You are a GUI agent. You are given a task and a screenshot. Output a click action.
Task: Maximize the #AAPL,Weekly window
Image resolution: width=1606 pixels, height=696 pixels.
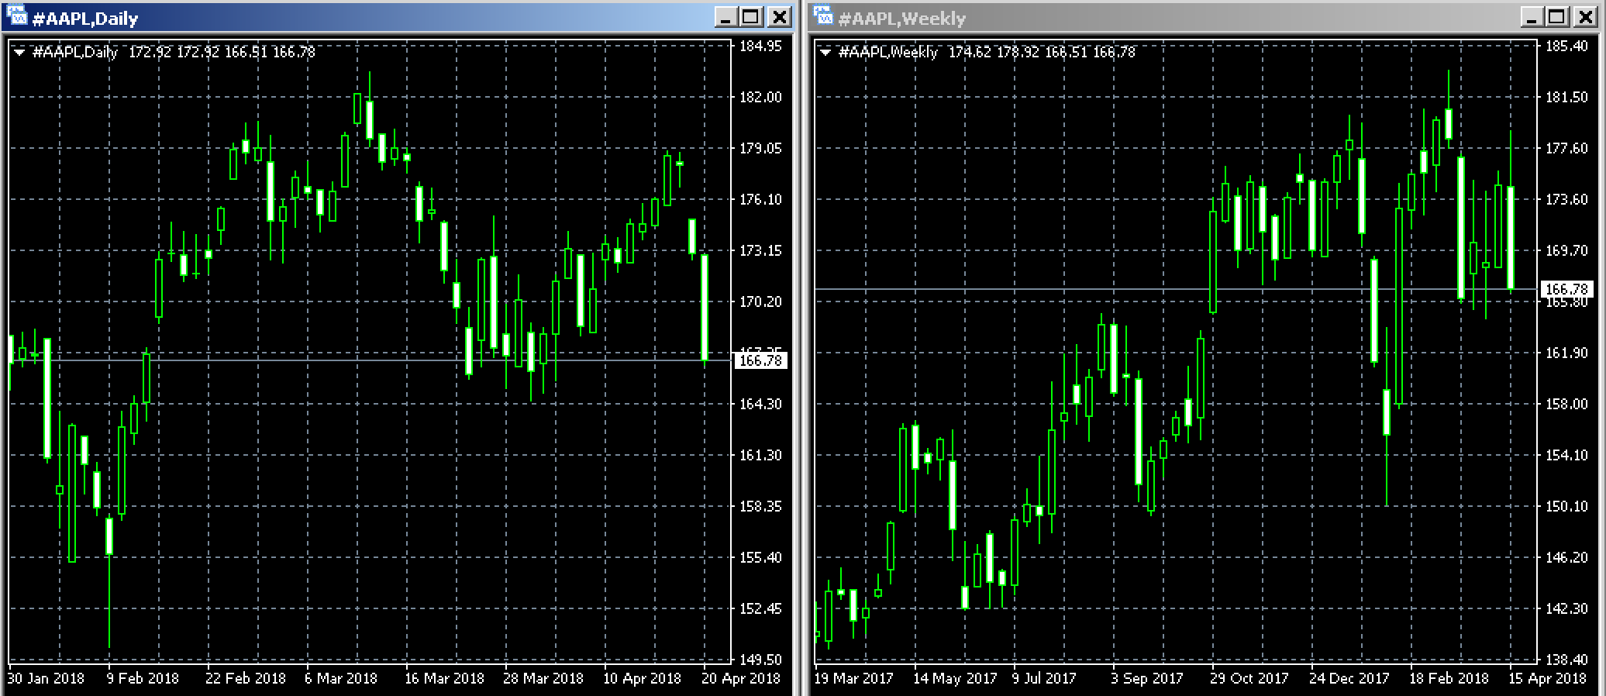click(x=1556, y=17)
